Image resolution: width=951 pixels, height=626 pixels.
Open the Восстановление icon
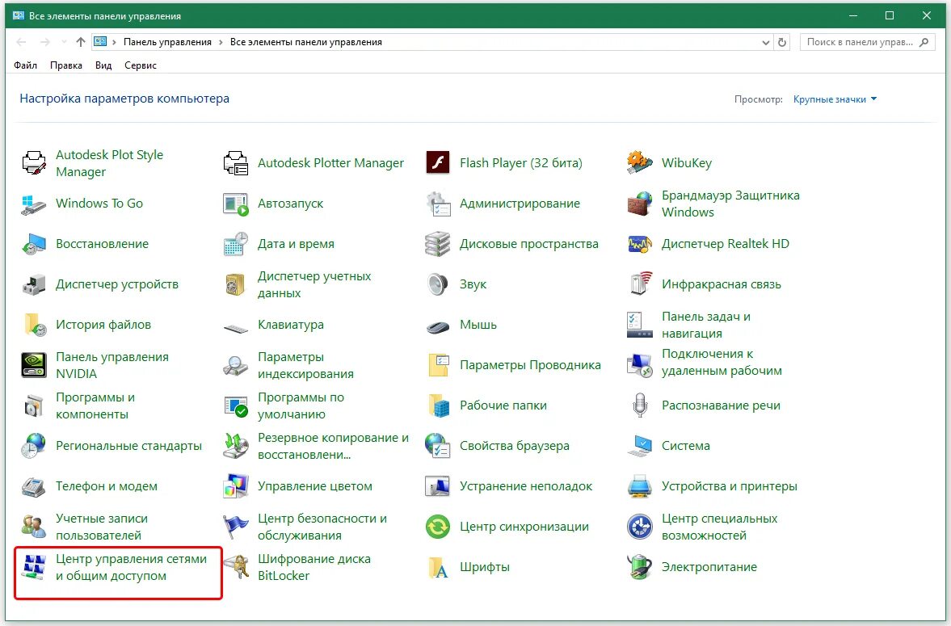tap(34, 244)
